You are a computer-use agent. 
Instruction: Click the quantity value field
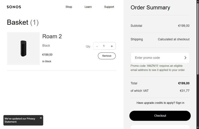(x=104, y=46)
